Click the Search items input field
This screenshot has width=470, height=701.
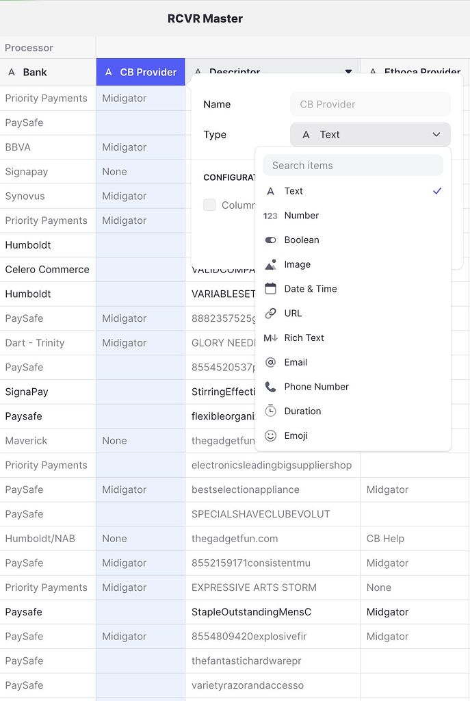[352, 166]
